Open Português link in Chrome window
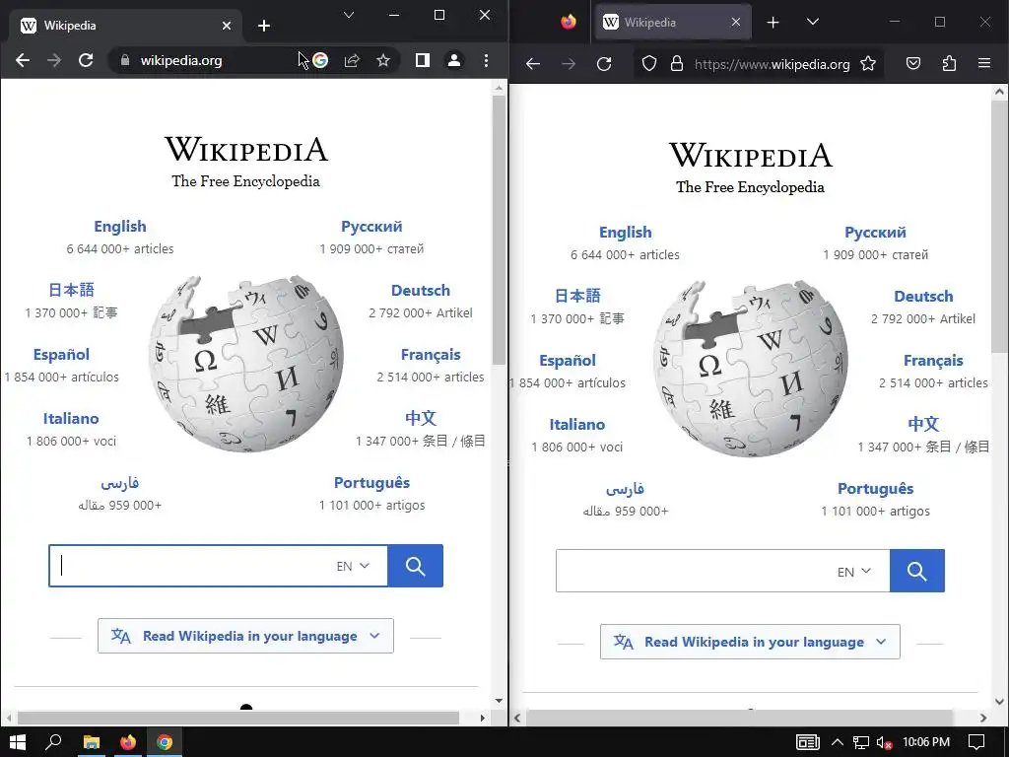Screen dimensions: 1009x757 [371, 483]
